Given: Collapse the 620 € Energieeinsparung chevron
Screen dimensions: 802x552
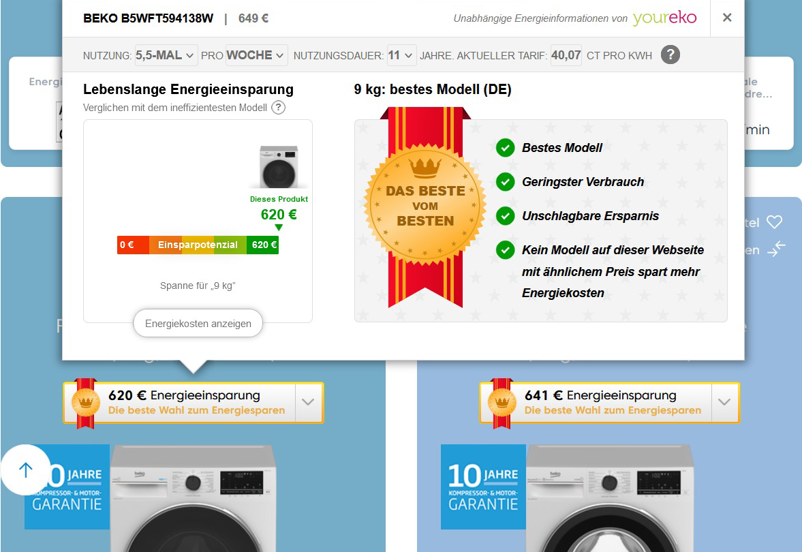Looking at the screenshot, I should 308,402.
